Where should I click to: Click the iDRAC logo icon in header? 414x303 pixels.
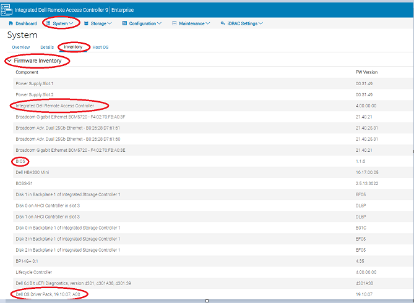click(x=7, y=10)
